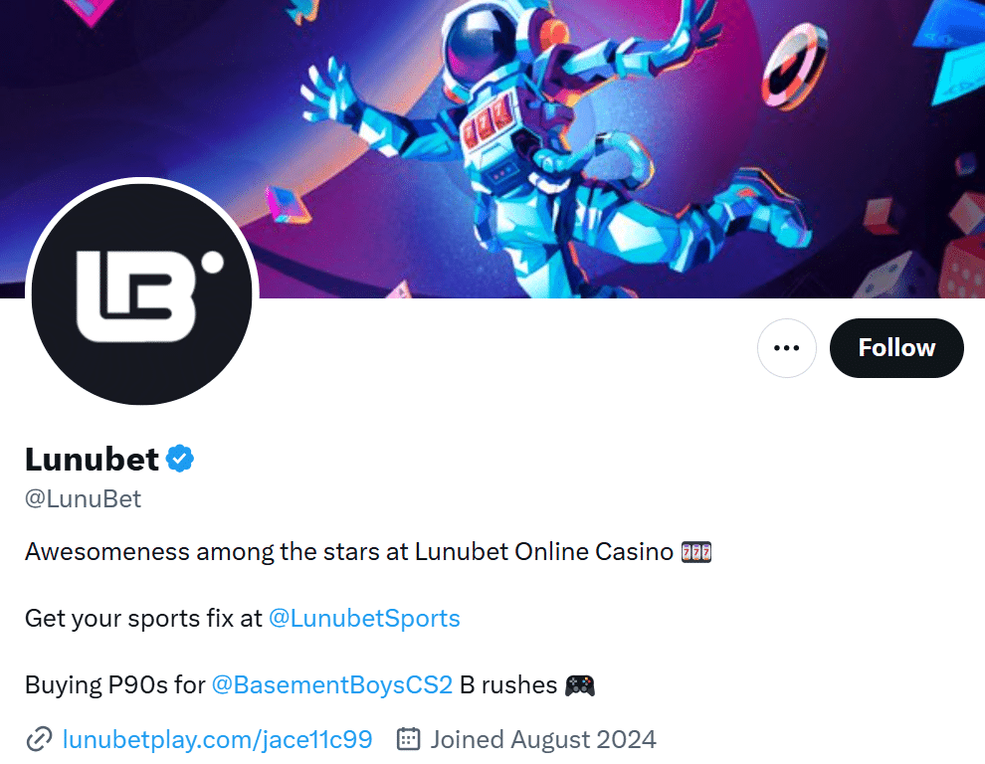Image resolution: width=985 pixels, height=764 pixels.
Task: Open the @BasementBoysCS2 mention link
Action: (x=331, y=684)
